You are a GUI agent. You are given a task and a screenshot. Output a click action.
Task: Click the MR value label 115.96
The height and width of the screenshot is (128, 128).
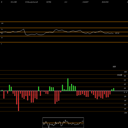[120, 75]
